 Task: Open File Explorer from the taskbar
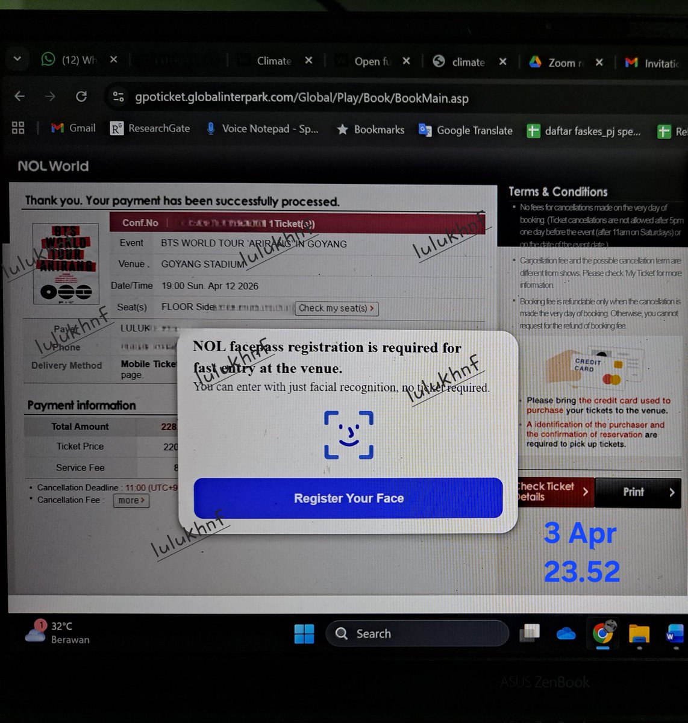639,634
